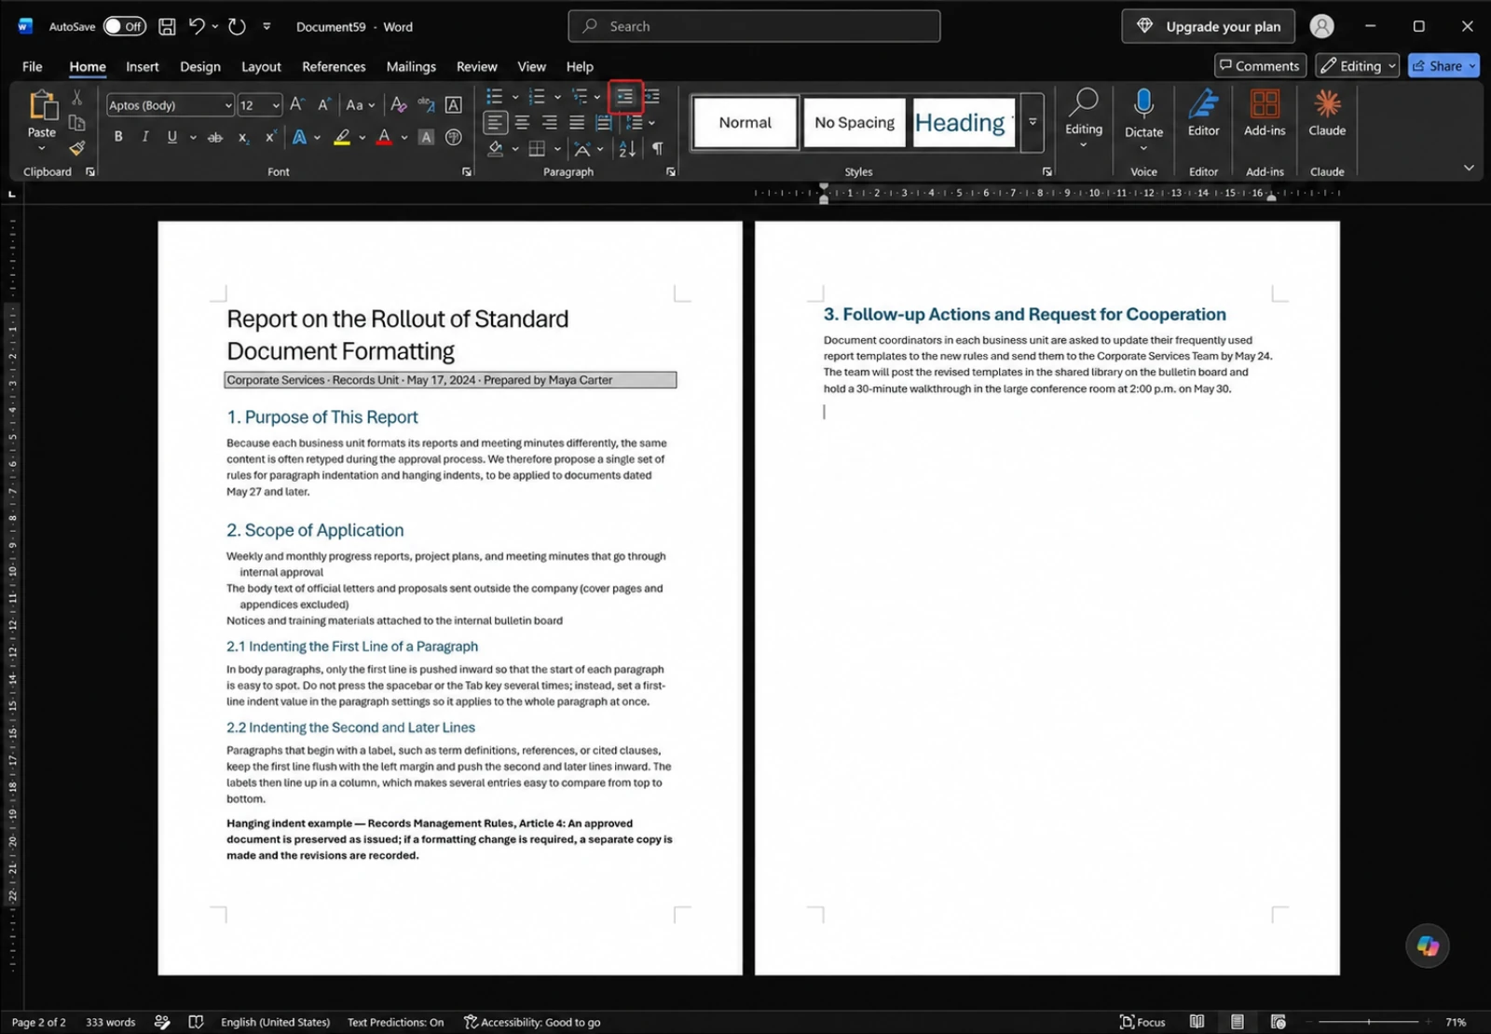Align paragraph text to the right
1491x1034 pixels.
tap(550, 122)
